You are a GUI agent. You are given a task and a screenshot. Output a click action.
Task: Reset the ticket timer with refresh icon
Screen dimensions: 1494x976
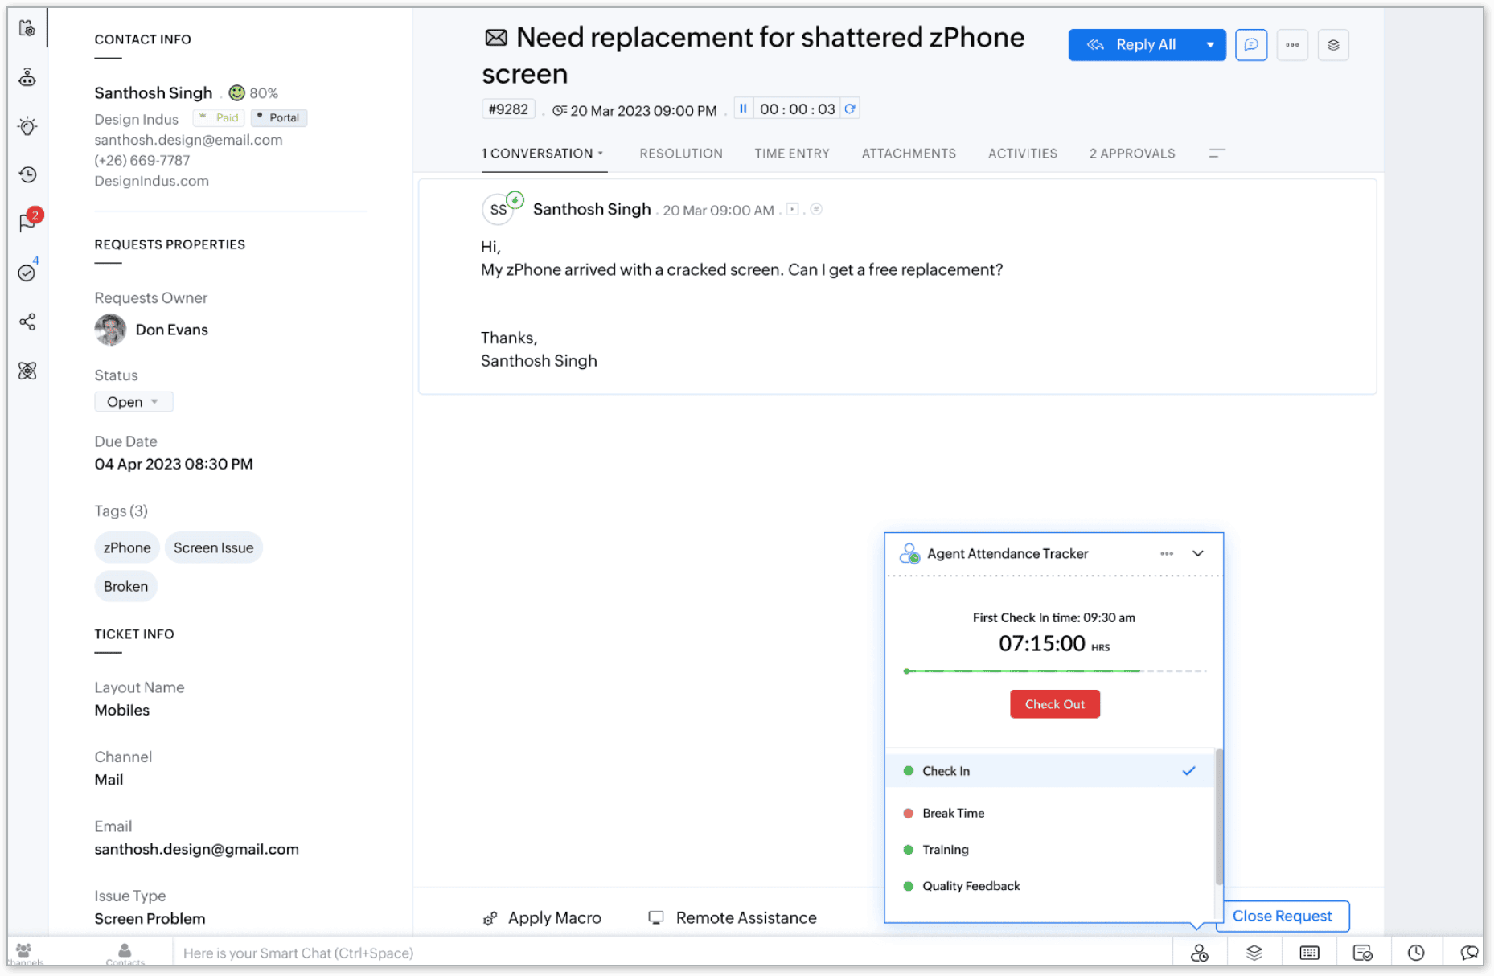(x=850, y=109)
